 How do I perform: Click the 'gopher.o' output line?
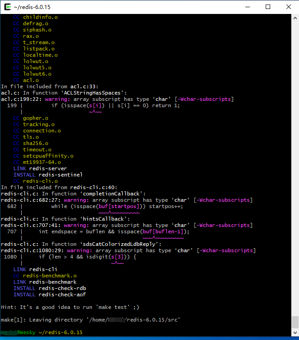click(31, 118)
